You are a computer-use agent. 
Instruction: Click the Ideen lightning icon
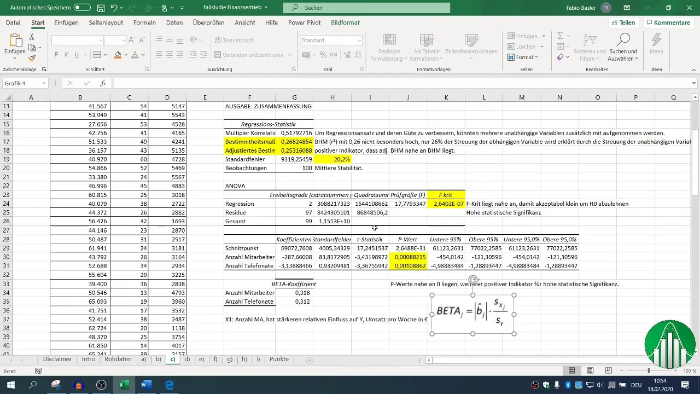[x=656, y=44]
